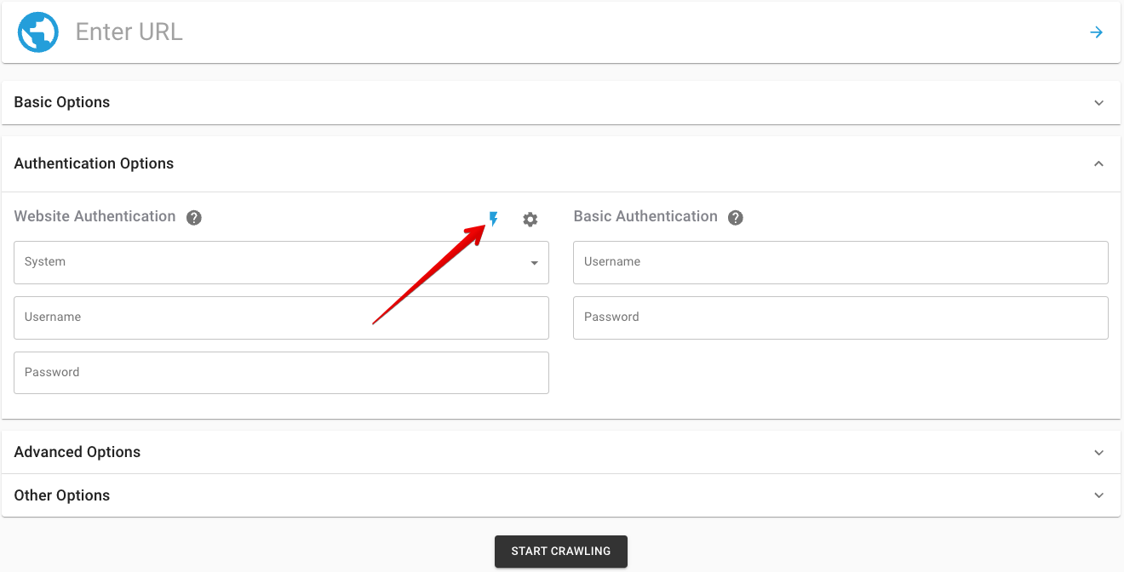This screenshot has width=1124, height=572.
Task: Click the Website Authentication Username field
Action: pyautogui.click(x=281, y=317)
